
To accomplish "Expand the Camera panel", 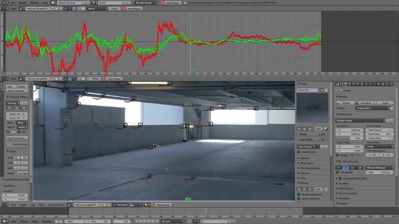I will click(x=304, y=173).
